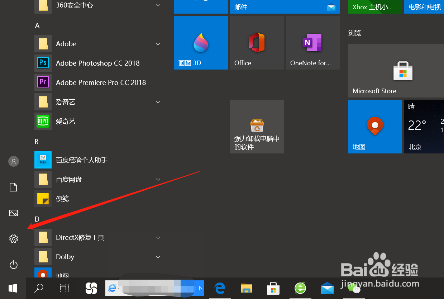The width and height of the screenshot is (444, 299).
Task: Open WeChat on the taskbar
Action: [x=354, y=288]
